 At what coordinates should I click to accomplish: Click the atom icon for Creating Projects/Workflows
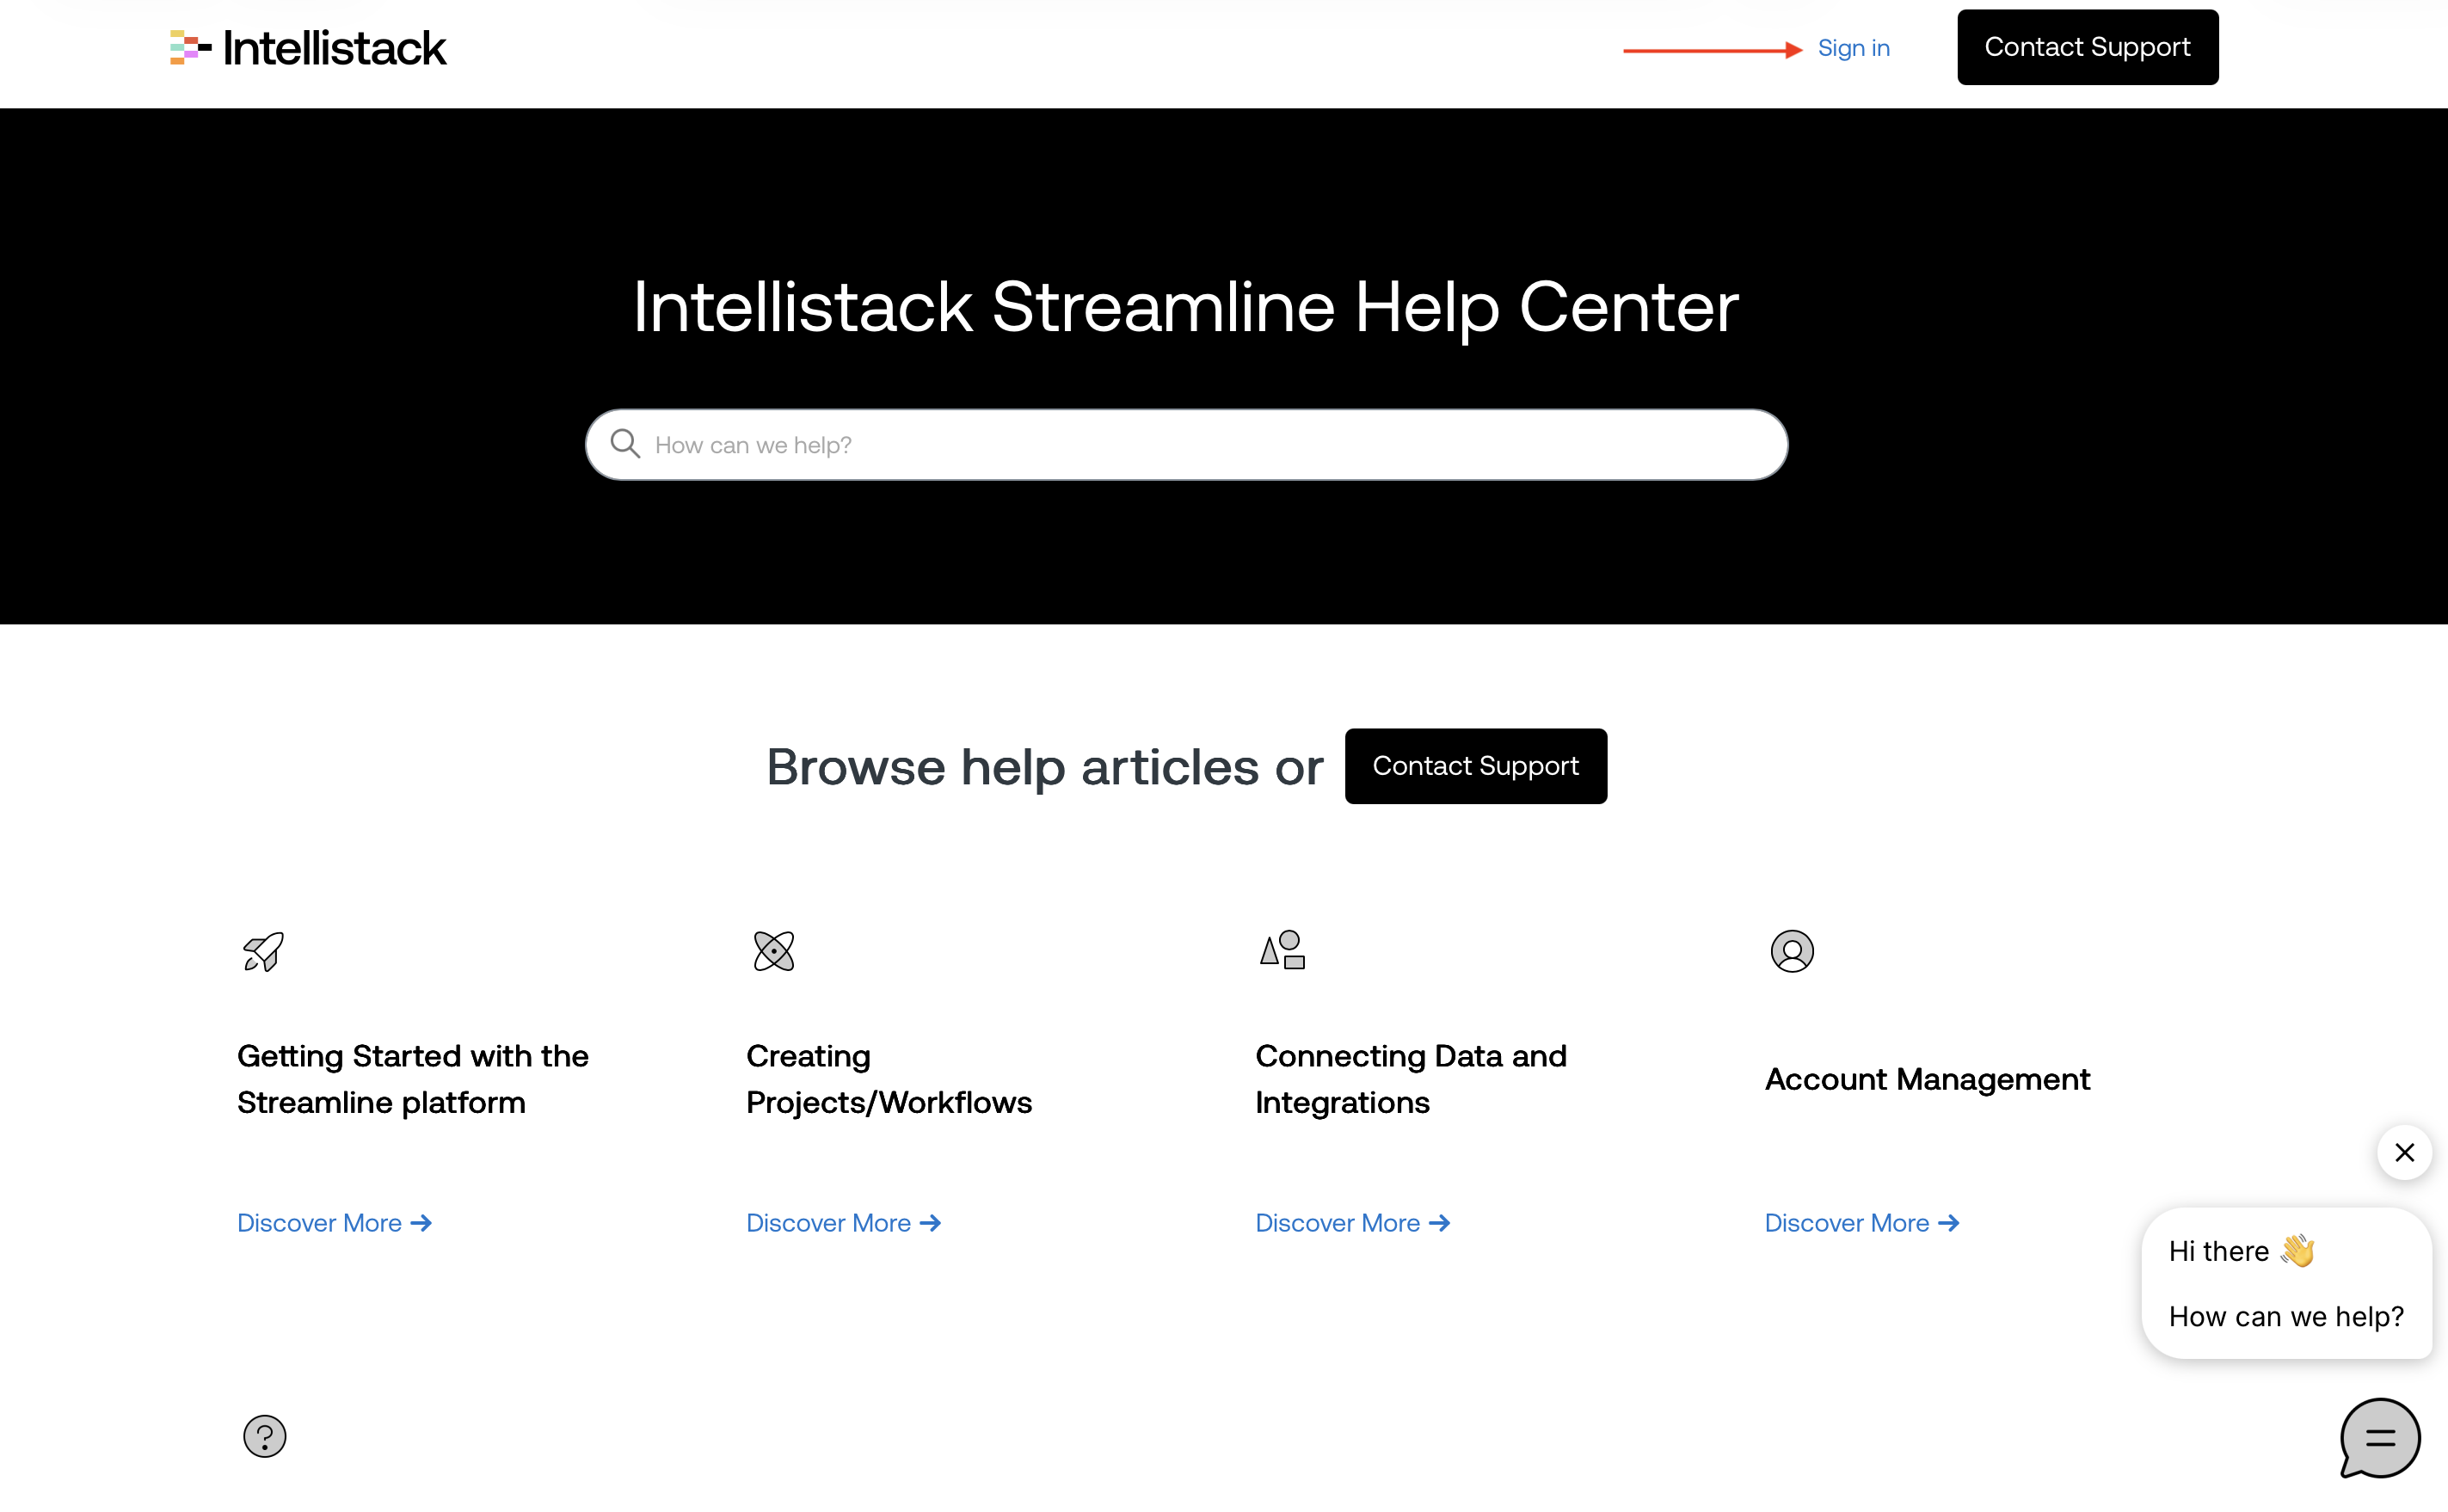point(773,951)
